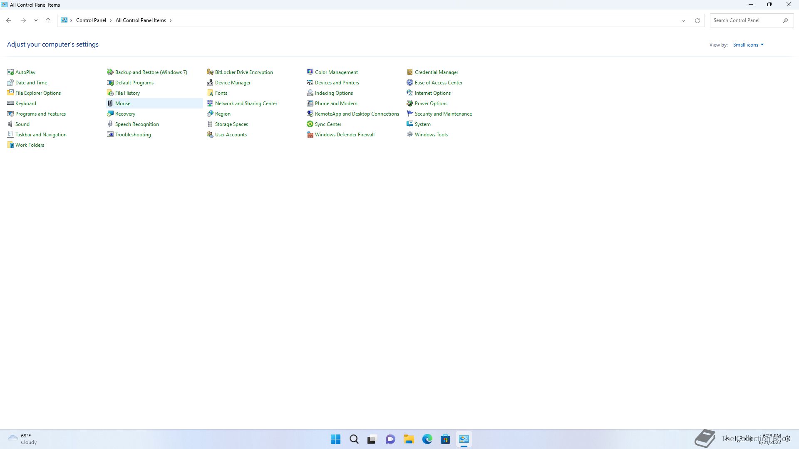Click the Control Panel breadcrumb
Screen dimensions: 799x449
[91, 20]
